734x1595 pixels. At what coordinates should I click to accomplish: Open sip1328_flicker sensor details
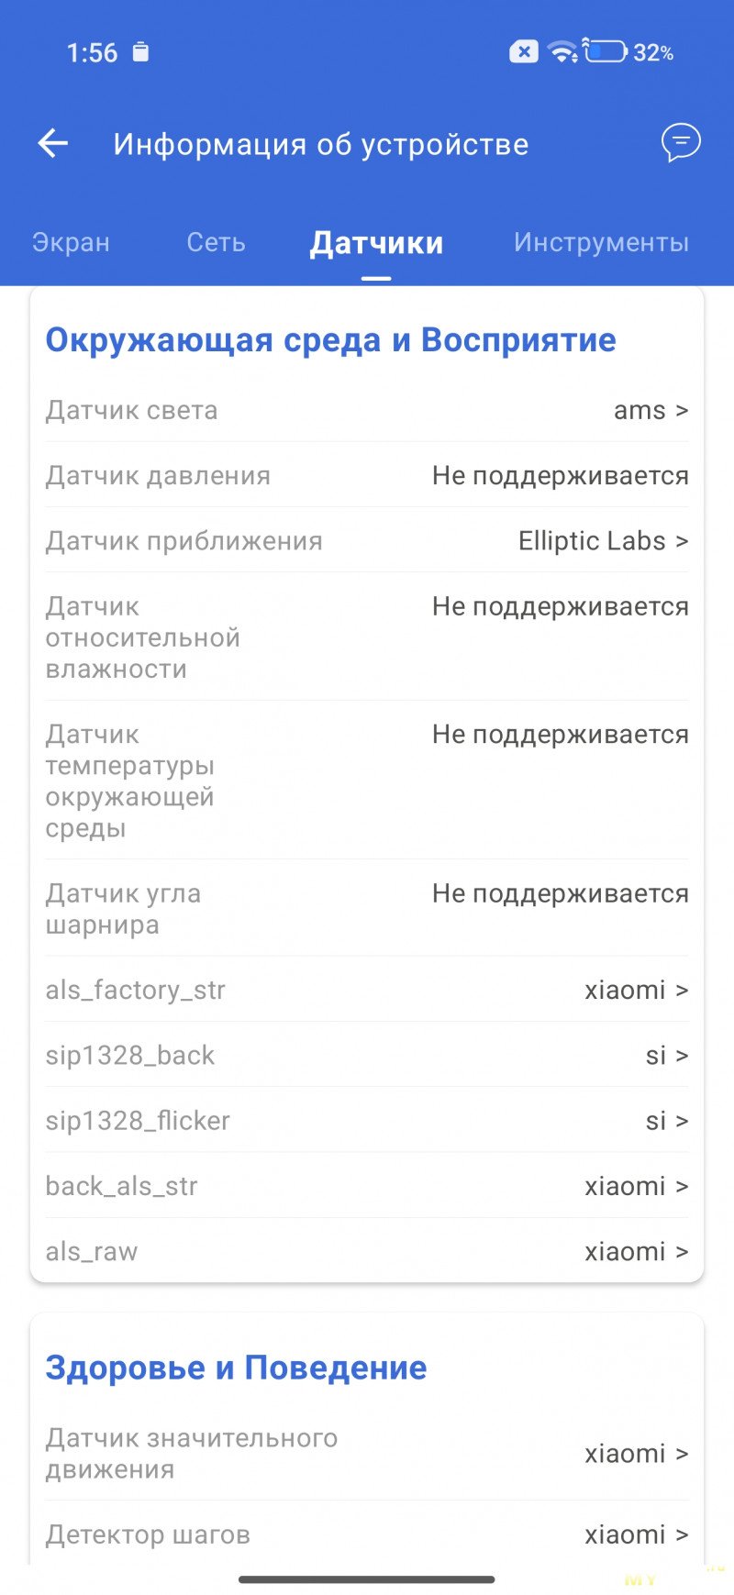(x=666, y=1121)
